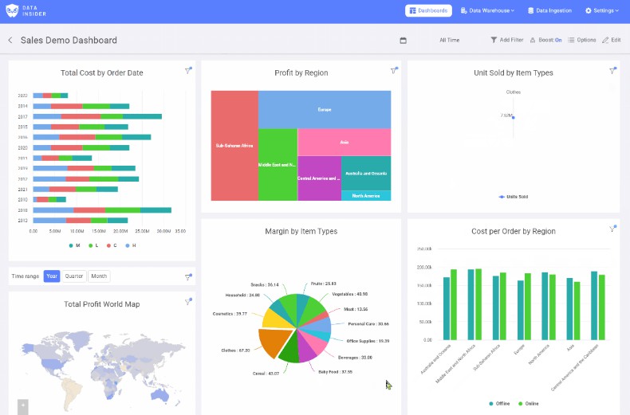Select the Quarter time range option
Screen dimensions: 630x415
pyautogui.click(x=74, y=276)
